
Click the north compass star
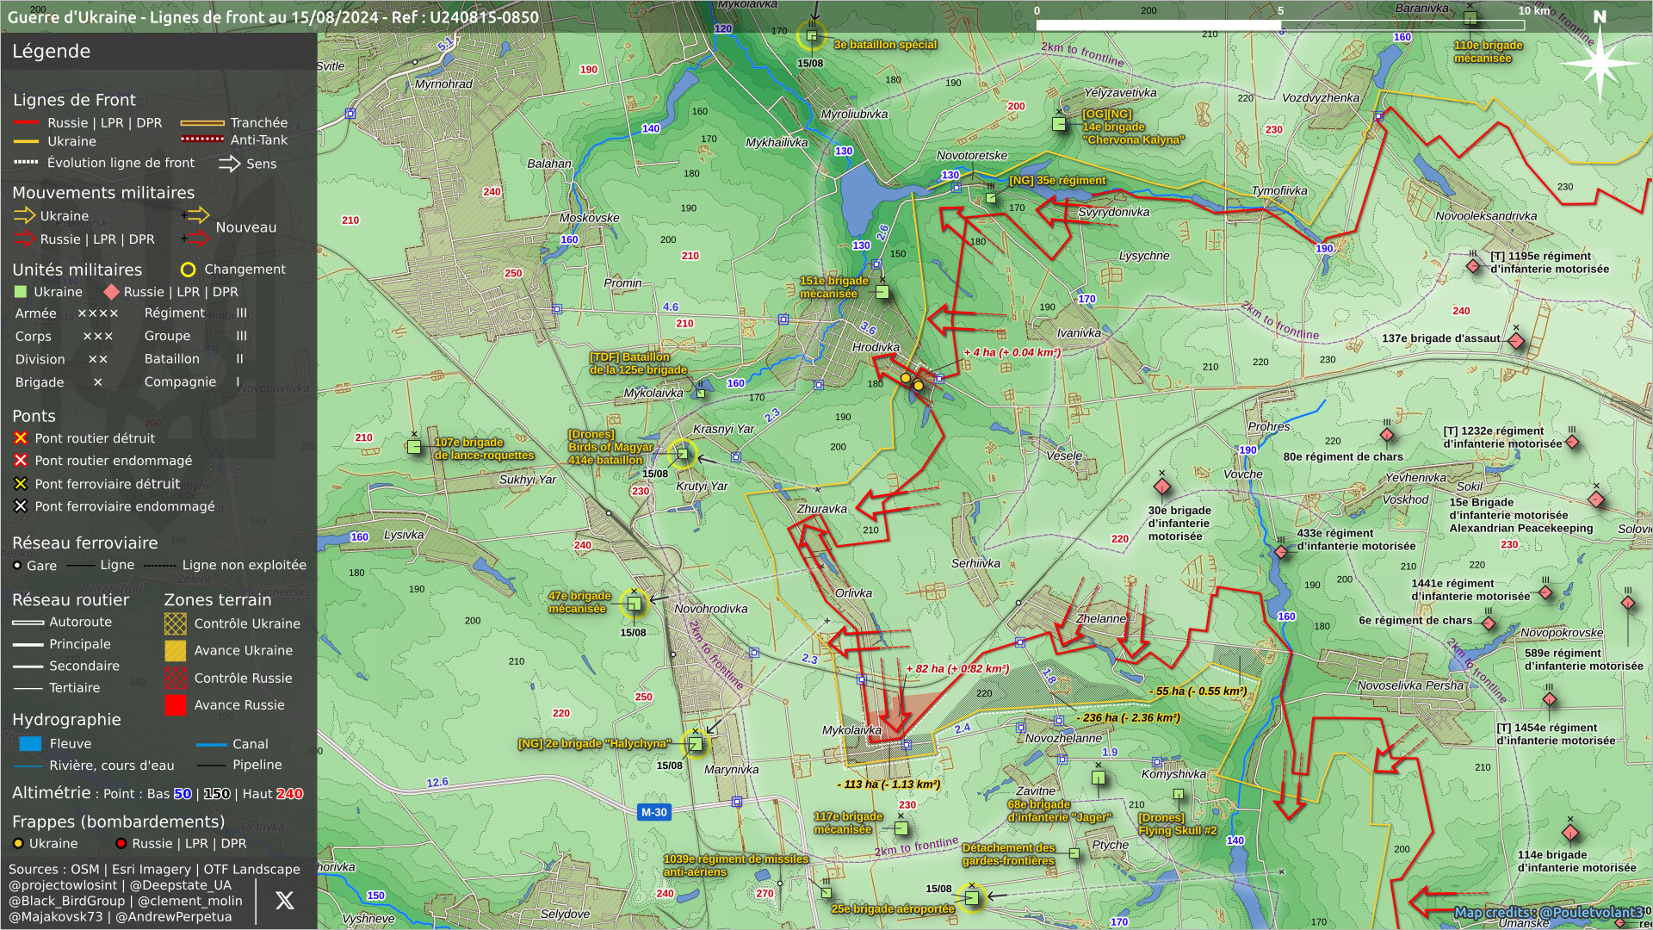(x=1599, y=63)
